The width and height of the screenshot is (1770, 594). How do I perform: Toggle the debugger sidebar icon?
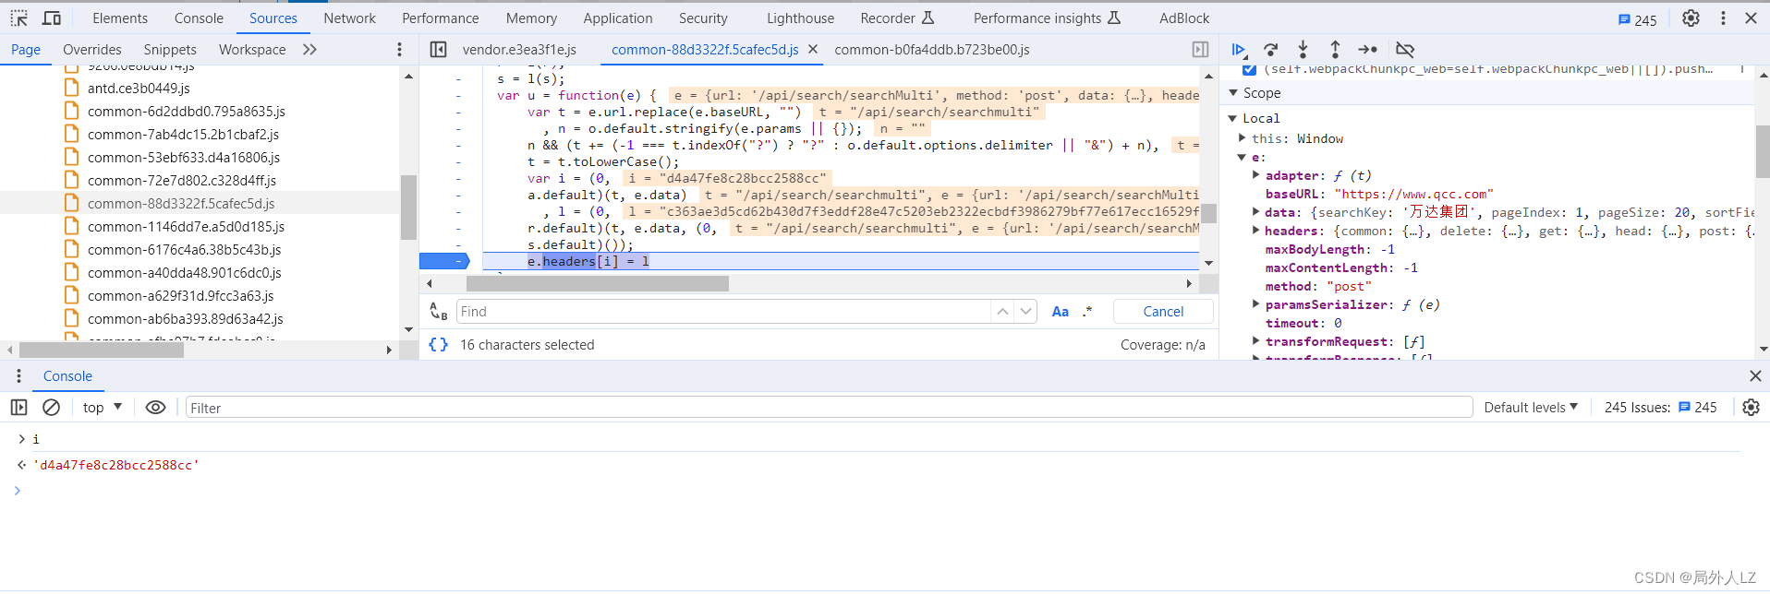1200,50
